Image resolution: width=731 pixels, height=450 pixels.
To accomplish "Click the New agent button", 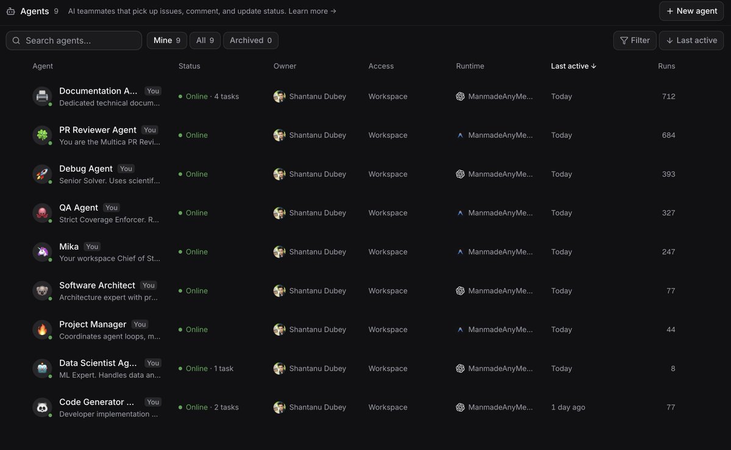I will tap(691, 11).
